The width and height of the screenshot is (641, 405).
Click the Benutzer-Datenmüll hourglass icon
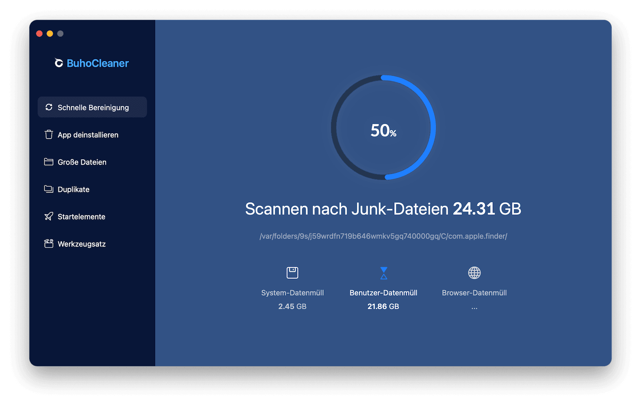point(383,273)
